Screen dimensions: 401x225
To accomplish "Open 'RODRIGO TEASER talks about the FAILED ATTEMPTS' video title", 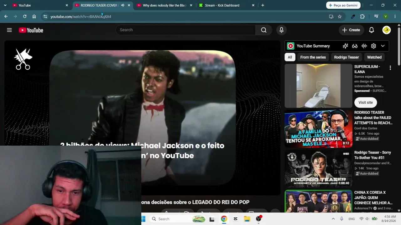I will pos(373,118).
